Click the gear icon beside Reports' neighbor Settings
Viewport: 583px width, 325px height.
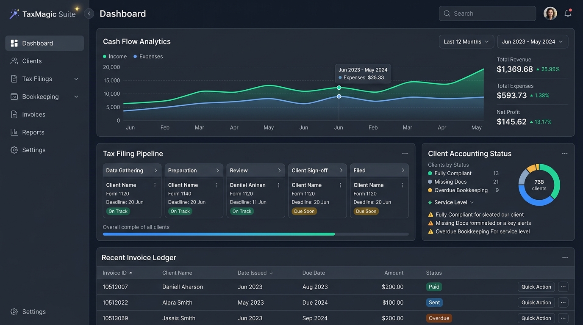point(14,150)
